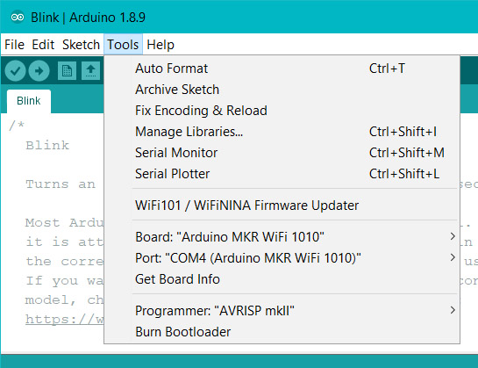The image size is (478, 368).
Task: Click the https:// link in editor
Action: (x=64, y=320)
